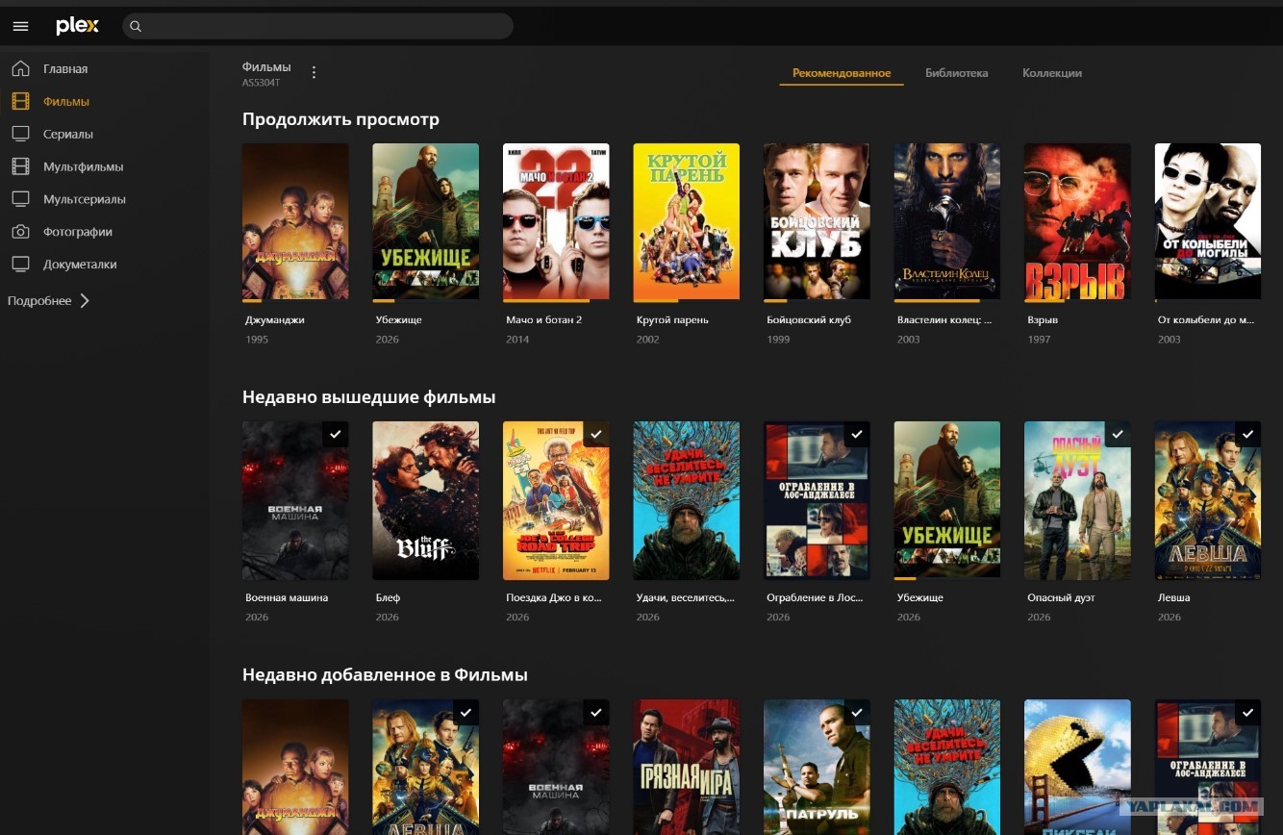Switch to the Библиотека tab
The height and width of the screenshot is (835, 1283).
pos(956,73)
